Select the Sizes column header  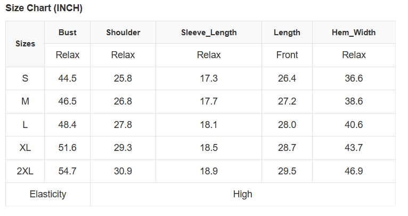click(25, 44)
